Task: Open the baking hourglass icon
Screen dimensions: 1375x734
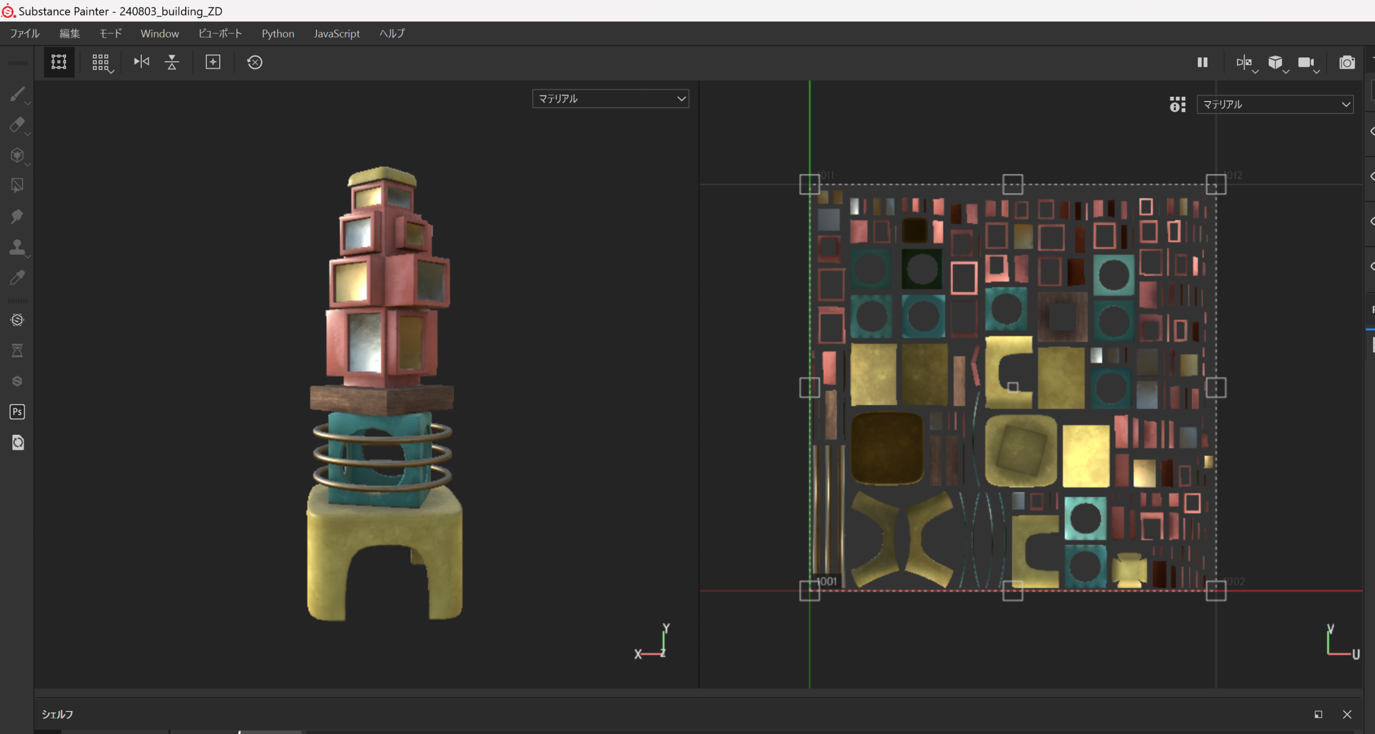Action: (17, 351)
